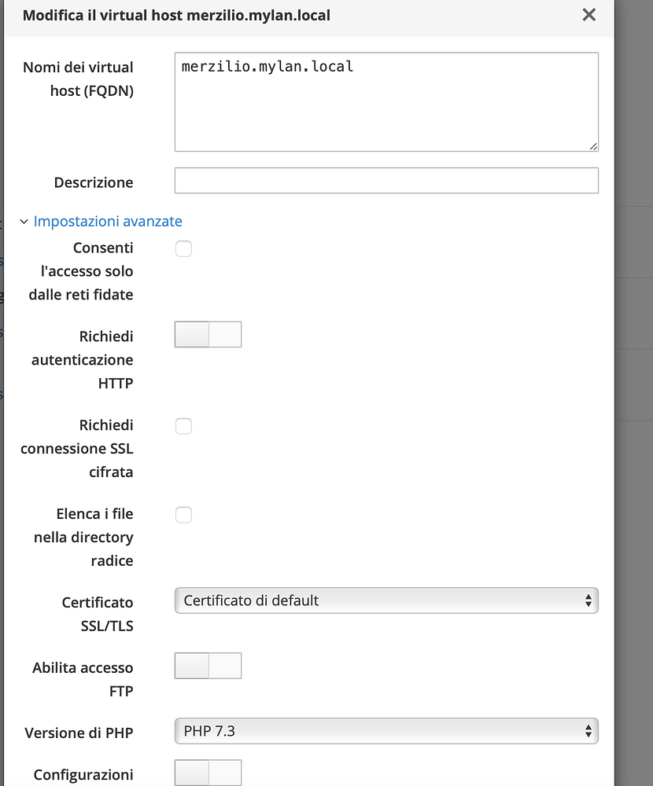The width and height of the screenshot is (653, 786).
Task: Click the textarea resize handle corner
Action: coord(593,146)
